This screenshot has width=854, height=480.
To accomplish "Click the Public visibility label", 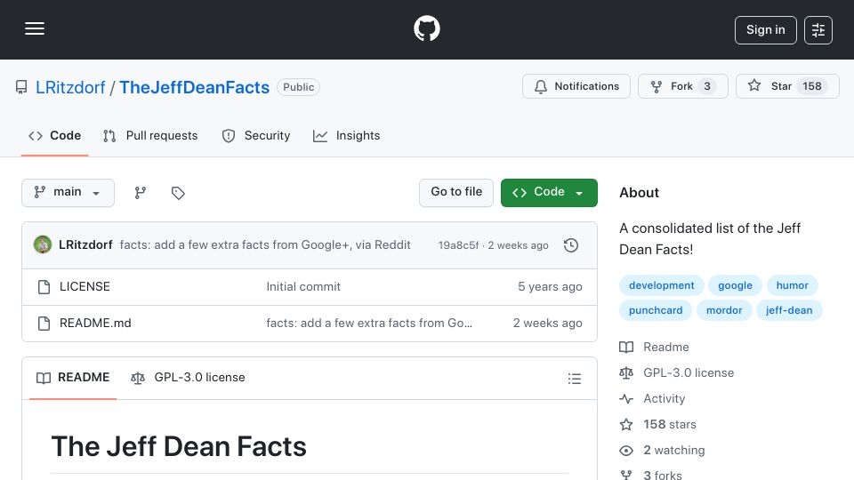I will [299, 87].
